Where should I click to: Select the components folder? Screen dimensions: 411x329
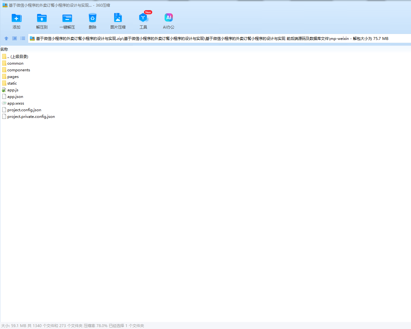[16, 70]
